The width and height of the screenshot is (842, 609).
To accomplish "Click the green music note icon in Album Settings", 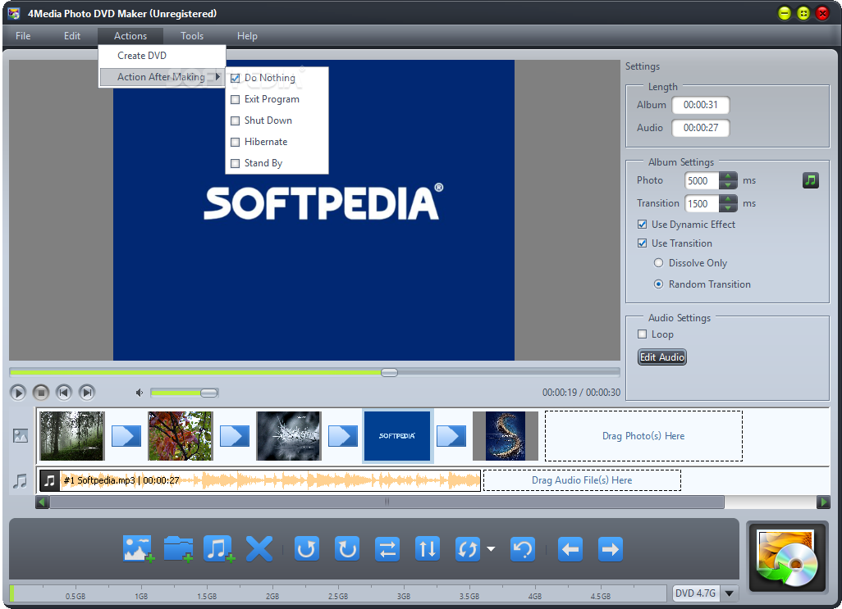I will coord(810,180).
